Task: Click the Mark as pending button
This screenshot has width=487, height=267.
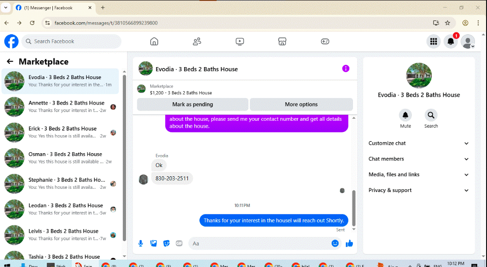Action: (192, 105)
